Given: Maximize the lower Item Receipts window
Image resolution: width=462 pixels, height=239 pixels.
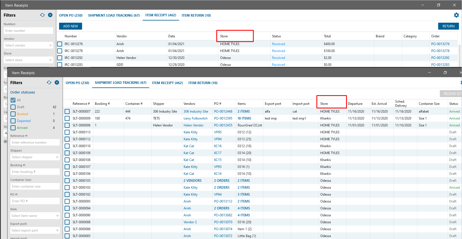Looking at the screenshot, I should pos(445,73).
